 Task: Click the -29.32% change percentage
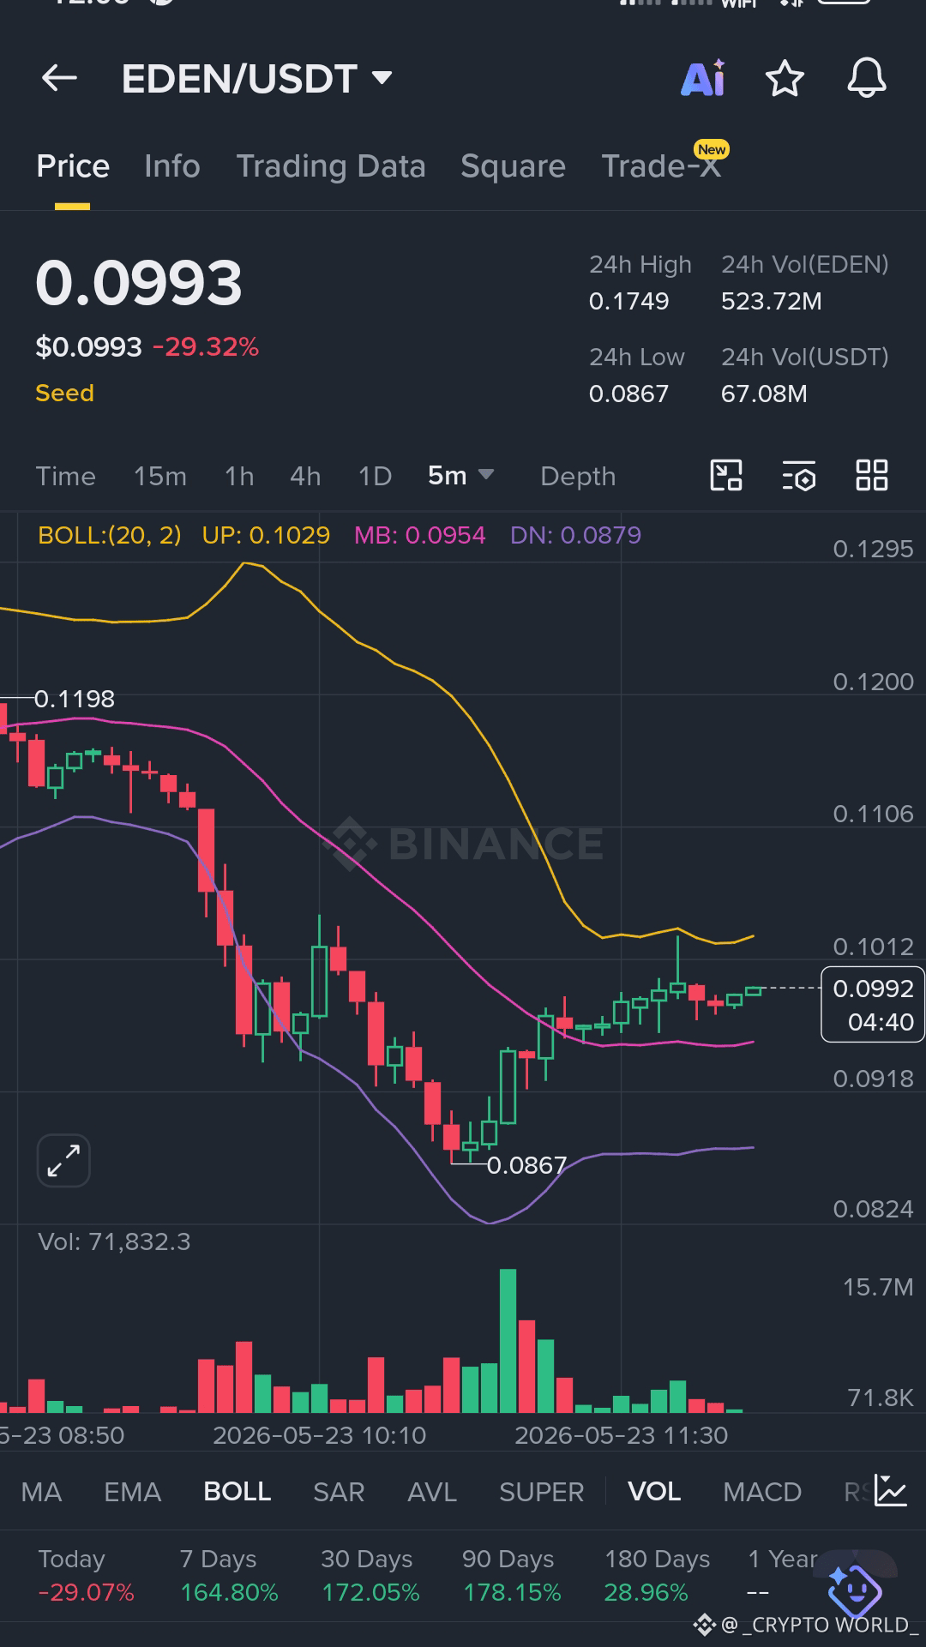pos(205,347)
